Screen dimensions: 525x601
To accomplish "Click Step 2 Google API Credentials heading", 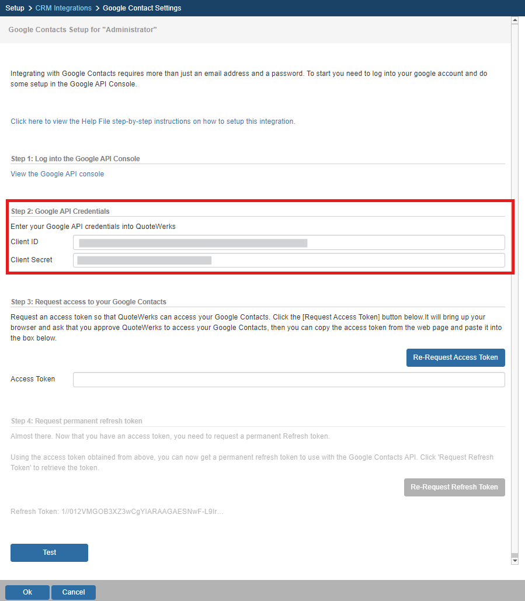I will 60,211.
